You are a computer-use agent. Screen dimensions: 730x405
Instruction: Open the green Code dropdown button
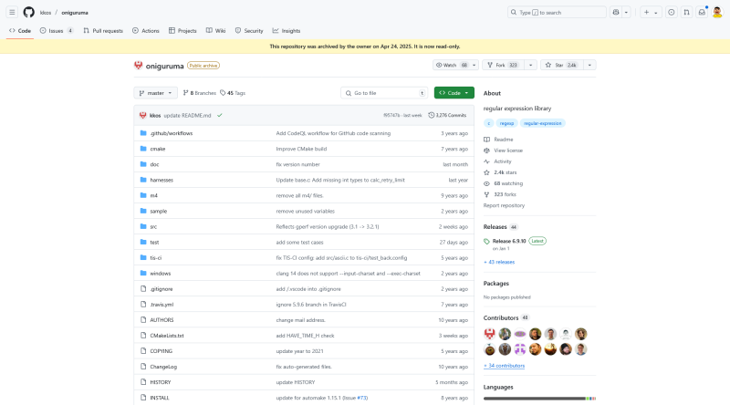pyautogui.click(x=454, y=93)
